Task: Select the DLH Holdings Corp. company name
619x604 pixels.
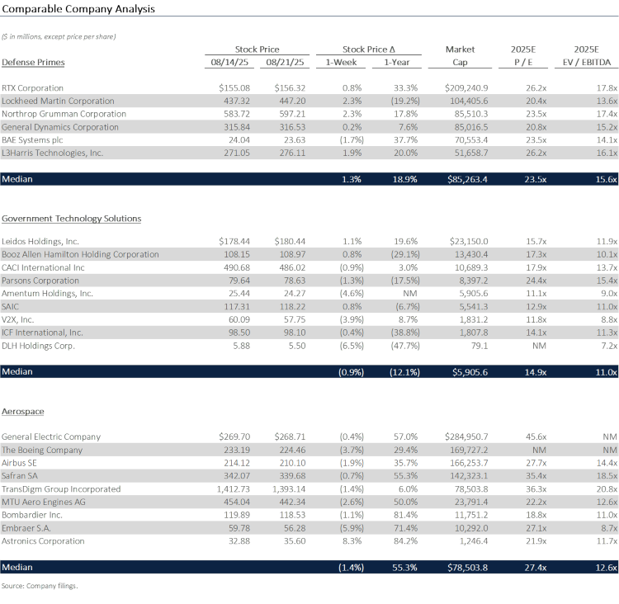Action: click(38, 346)
